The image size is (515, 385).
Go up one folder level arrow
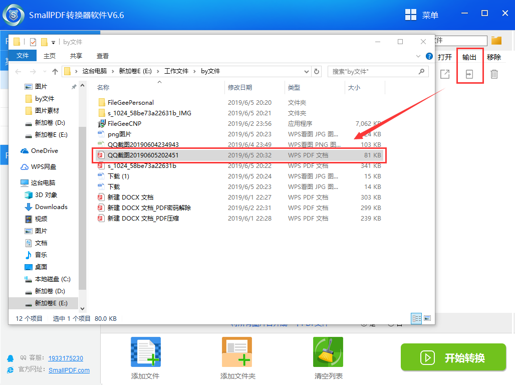tap(55, 71)
